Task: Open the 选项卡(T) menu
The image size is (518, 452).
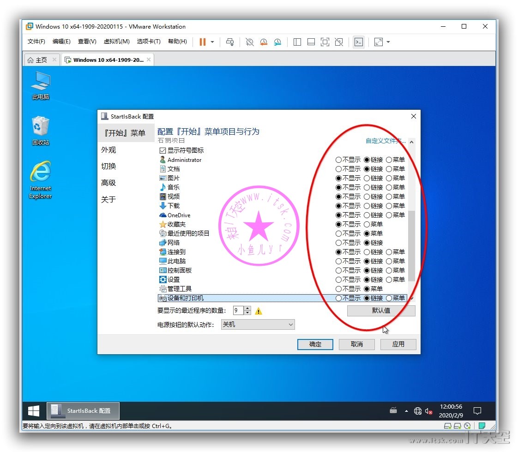Action: [x=148, y=41]
